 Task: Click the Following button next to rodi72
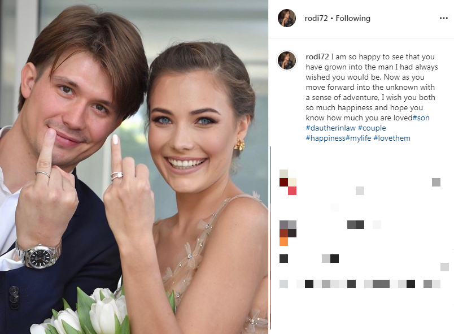point(353,18)
